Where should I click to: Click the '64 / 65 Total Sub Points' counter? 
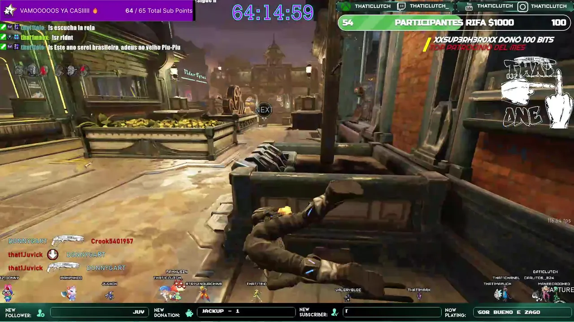(x=159, y=11)
